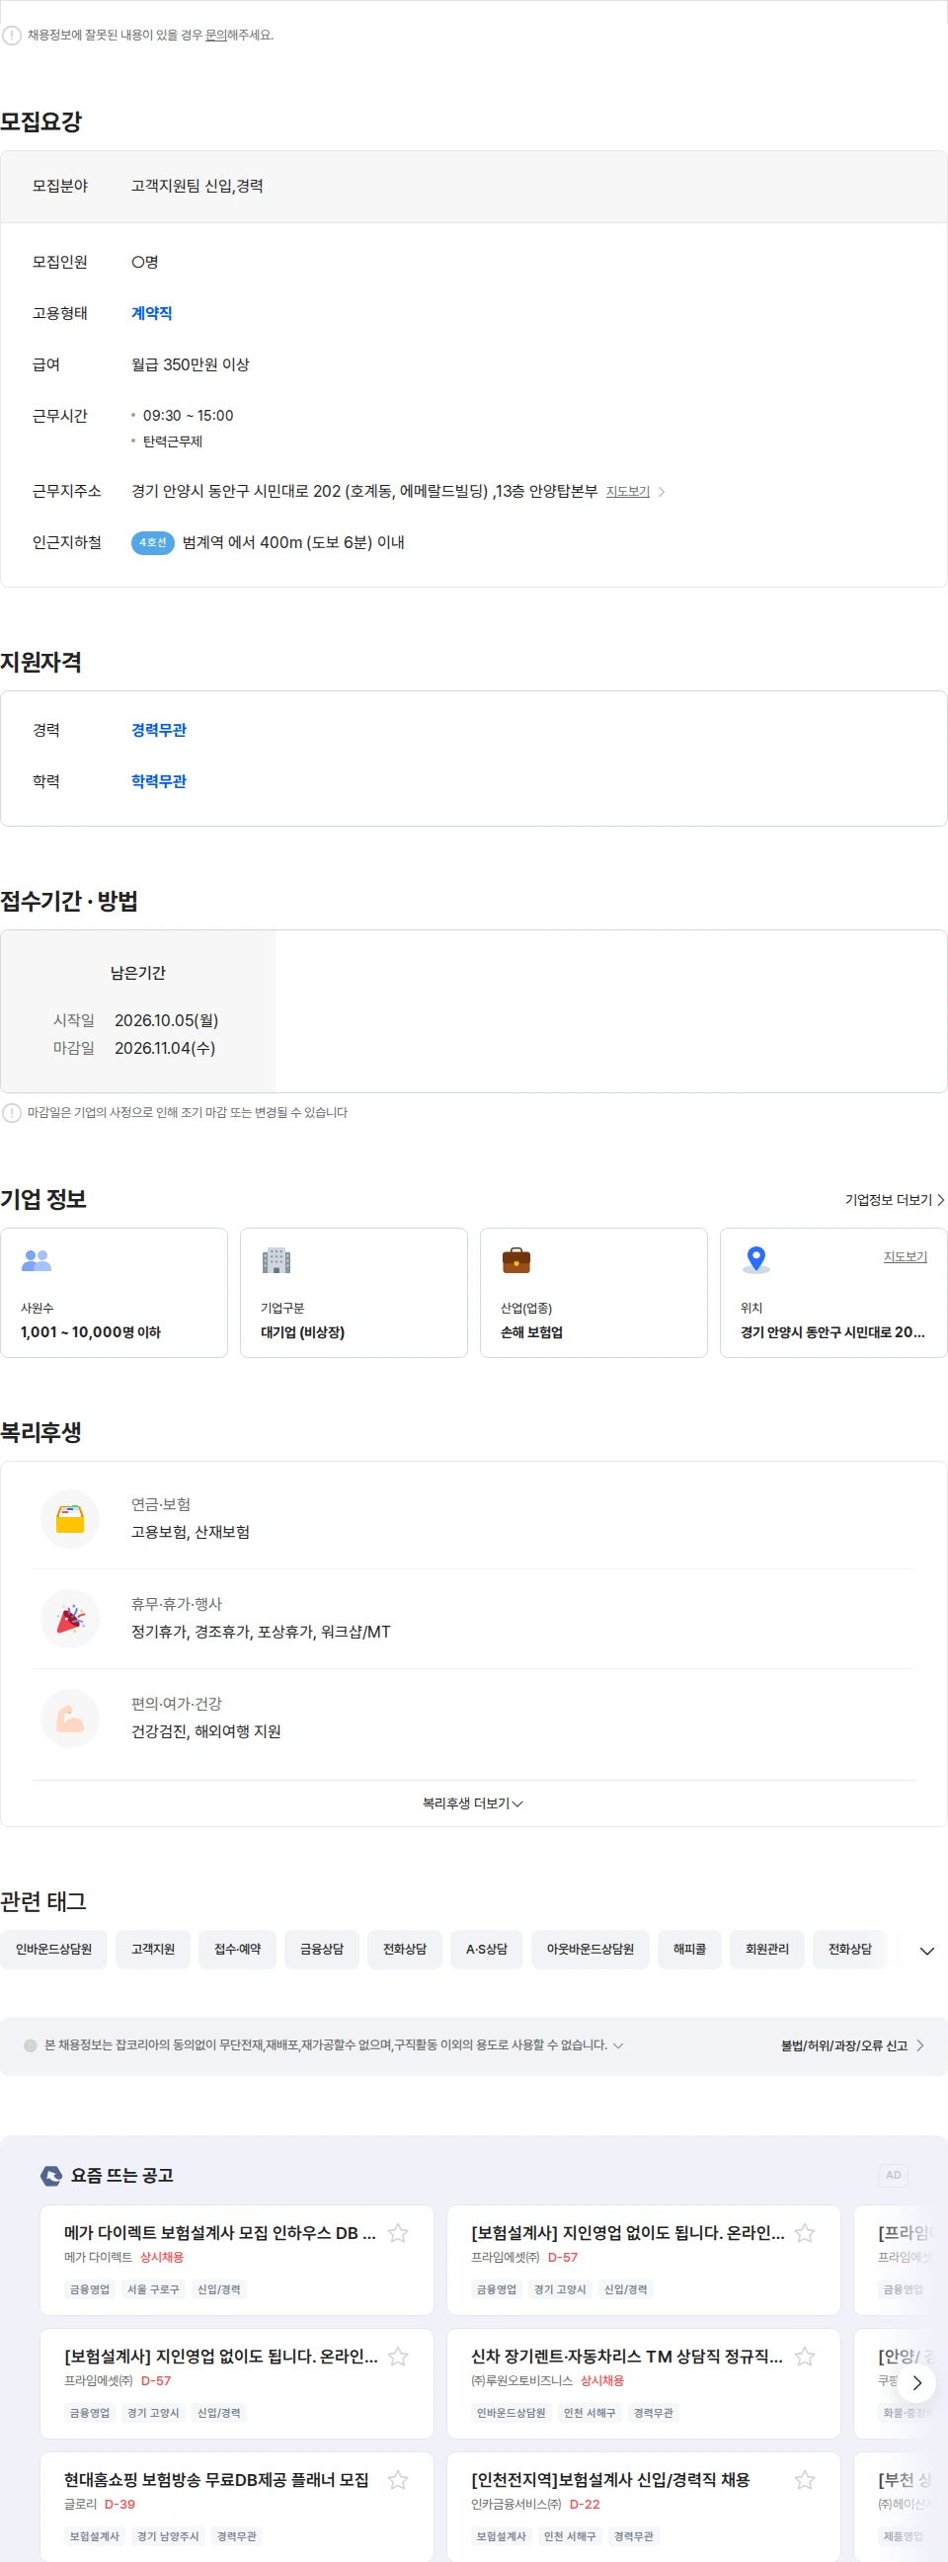Select the 해피콜 tag
The height and width of the screenshot is (2562, 948).
click(689, 1950)
